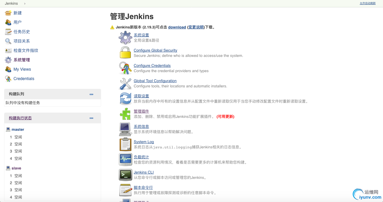Open the 脚本命令行 link
The width and height of the screenshot is (383, 202).
(143, 188)
